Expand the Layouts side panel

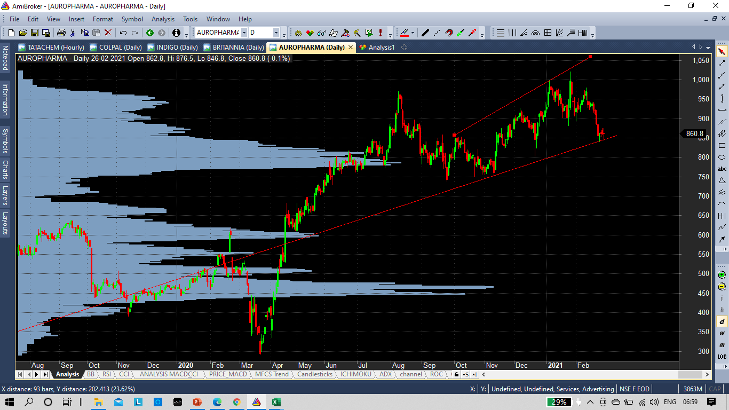click(x=5, y=223)
